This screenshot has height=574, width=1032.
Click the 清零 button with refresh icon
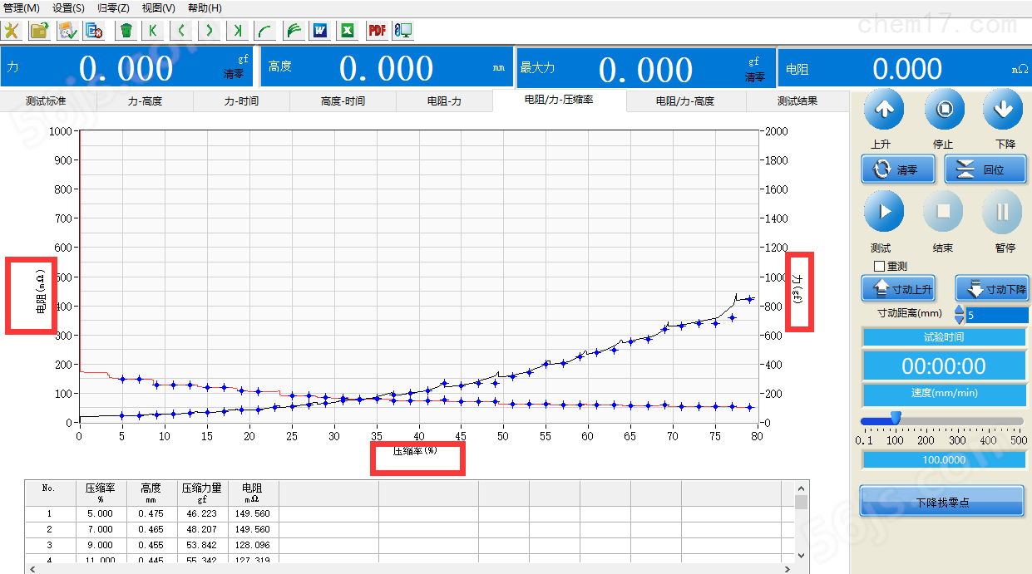[x=898, y=169]
